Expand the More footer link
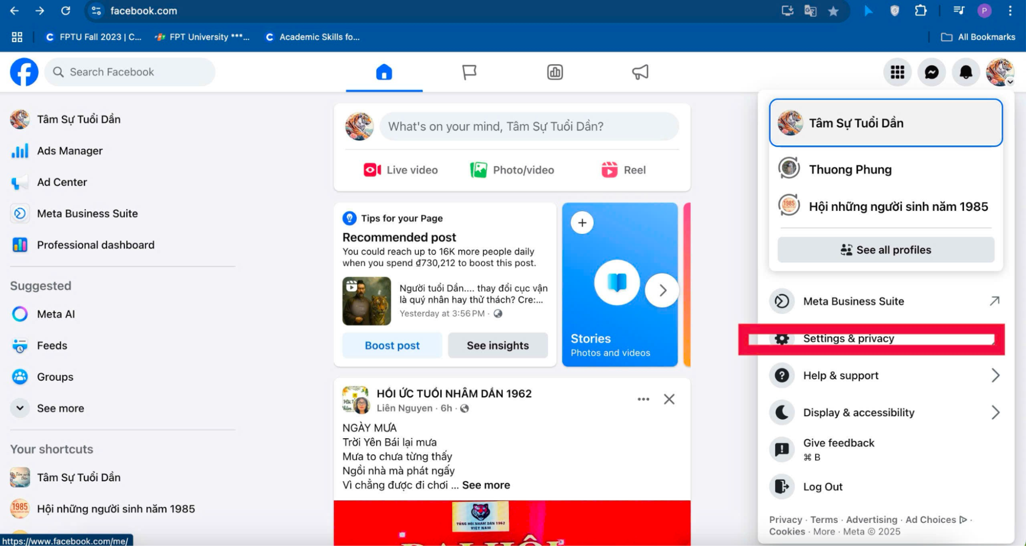Viewport: 1026px width, 546px height. pyautogui.click(x=824, y=532)
